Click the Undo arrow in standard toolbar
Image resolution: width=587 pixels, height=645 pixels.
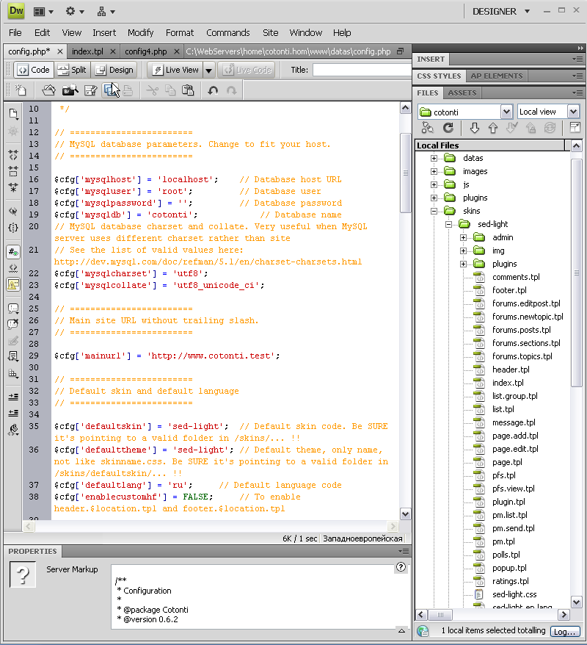coord(213,90)
